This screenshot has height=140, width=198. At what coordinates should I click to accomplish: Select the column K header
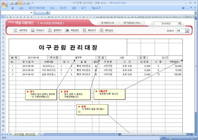pos(42,17)
